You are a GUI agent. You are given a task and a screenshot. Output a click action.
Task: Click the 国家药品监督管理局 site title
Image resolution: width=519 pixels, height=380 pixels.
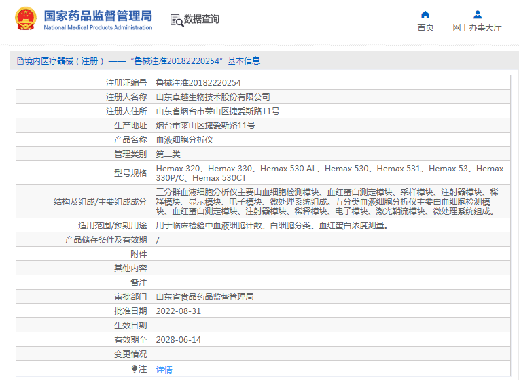98,15
